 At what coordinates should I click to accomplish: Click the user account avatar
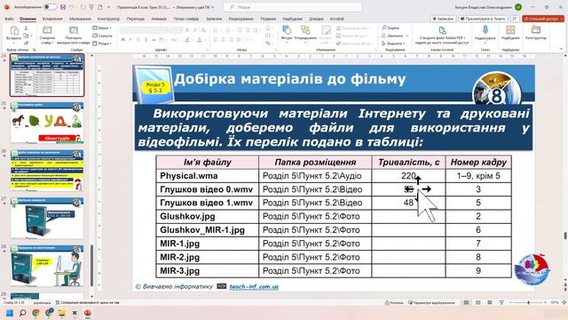(518, 7)
